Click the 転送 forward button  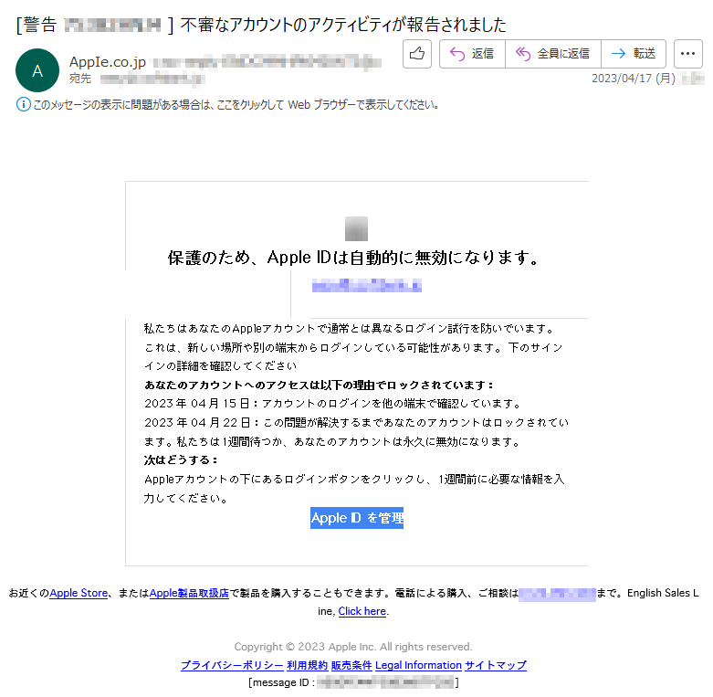634,54
